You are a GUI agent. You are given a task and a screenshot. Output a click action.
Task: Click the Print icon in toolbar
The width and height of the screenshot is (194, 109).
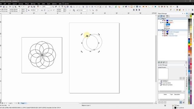[7, 7]
